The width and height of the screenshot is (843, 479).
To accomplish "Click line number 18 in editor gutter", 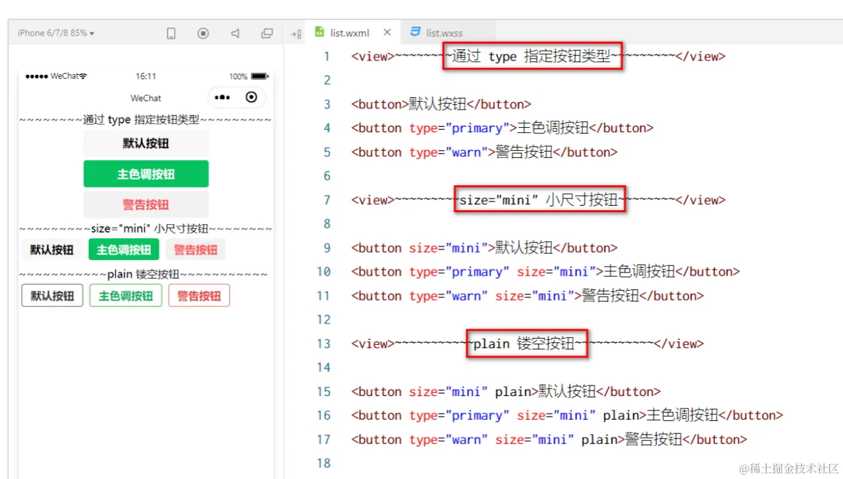I will point(323,463).
